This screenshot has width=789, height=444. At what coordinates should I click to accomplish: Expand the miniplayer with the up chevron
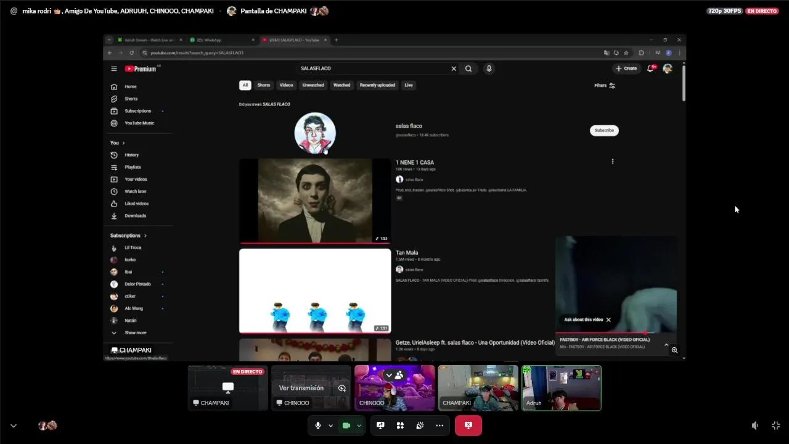click(x=666, y=345)
